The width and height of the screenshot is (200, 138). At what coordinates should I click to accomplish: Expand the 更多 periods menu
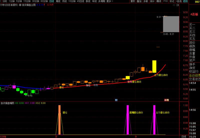(x=110, y=1)
